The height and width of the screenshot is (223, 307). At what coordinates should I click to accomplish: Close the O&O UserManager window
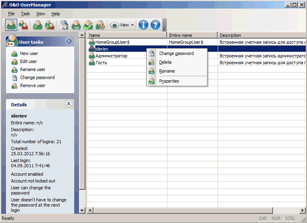point(302,4)
